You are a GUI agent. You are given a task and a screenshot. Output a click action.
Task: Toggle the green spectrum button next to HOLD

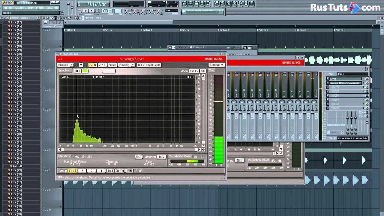pyautogui.click(x=85, y=71)
